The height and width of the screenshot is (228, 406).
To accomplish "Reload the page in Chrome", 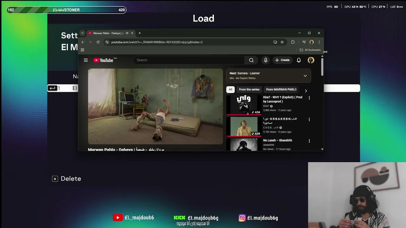I will [98, 42].
